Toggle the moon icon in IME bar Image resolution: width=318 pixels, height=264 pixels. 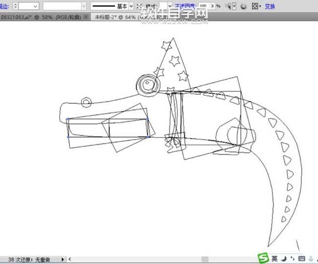tap(285, 258)
